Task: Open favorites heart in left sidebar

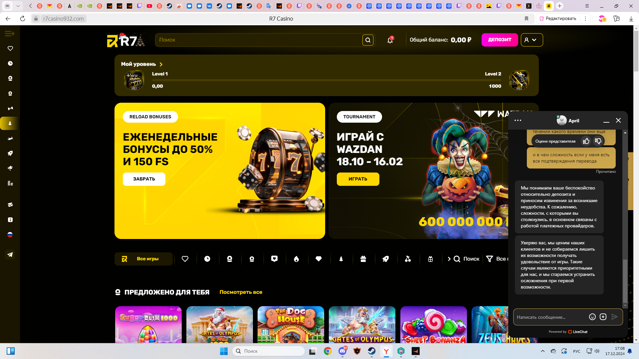Action: (10, 49)
